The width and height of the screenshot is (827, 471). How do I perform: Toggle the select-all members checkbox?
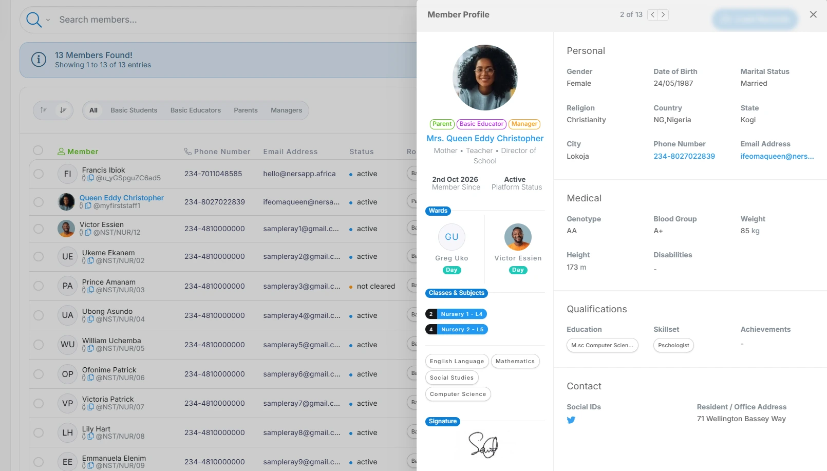tap(38, 150)
